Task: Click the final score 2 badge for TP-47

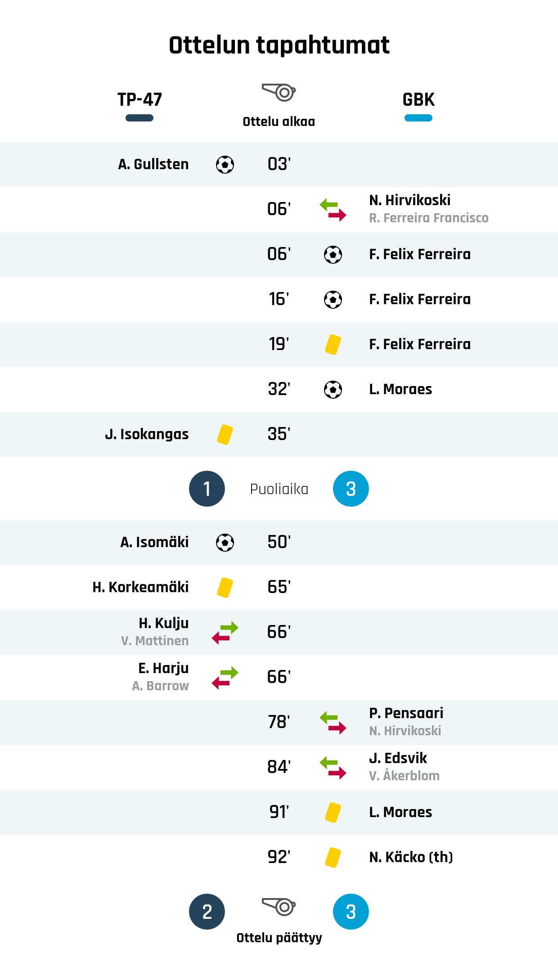Action: 207,912
